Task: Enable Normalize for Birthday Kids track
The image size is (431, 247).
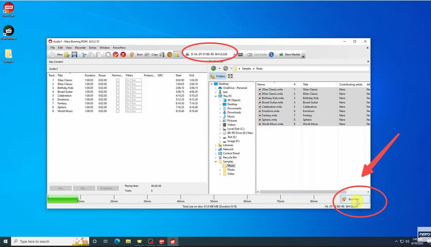Action: (118, 88)
